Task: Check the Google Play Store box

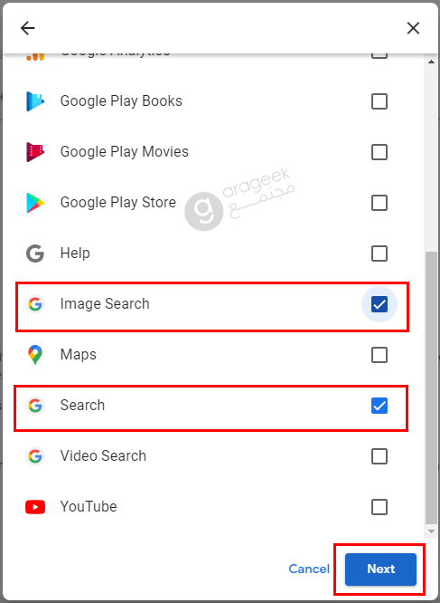Action: [379, 203]
